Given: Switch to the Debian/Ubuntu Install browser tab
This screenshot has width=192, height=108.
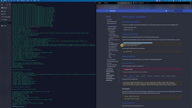Looking at the screenshot, I should pyautogui.click(x=124, y=3).
